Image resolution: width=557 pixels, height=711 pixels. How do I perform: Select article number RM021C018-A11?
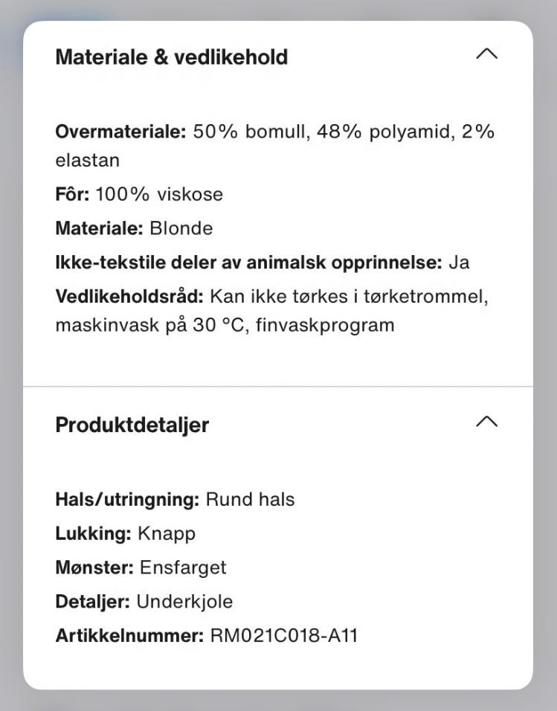[284, 636]
